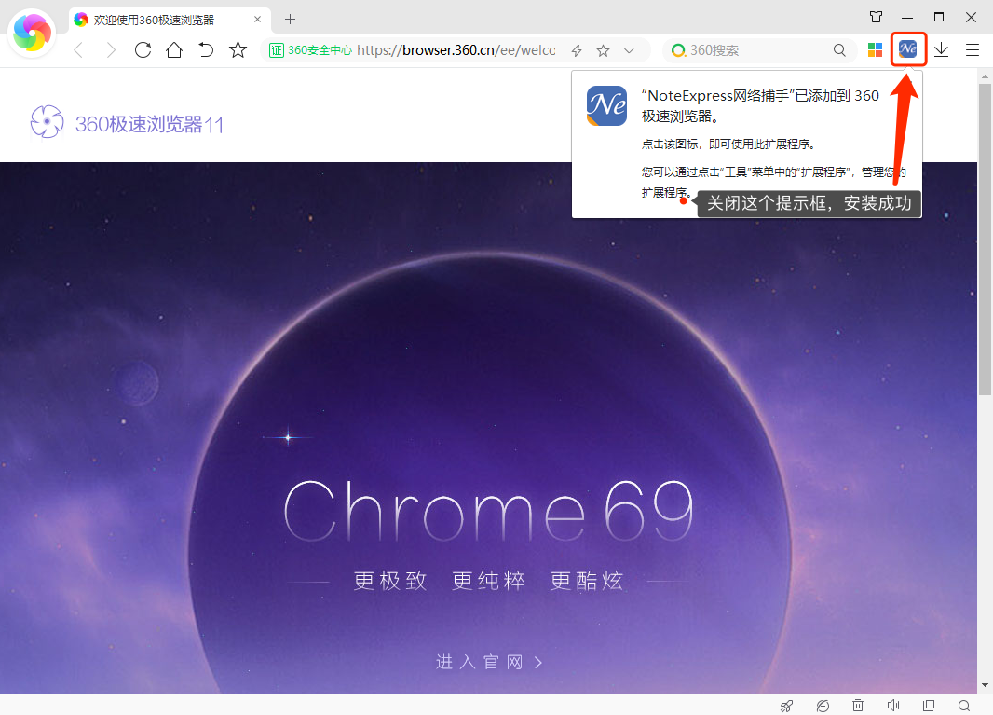This screenshot has height=715, width=993.
Task: Open the NoteExpress web capture extension
Action: tap(908, 48)
